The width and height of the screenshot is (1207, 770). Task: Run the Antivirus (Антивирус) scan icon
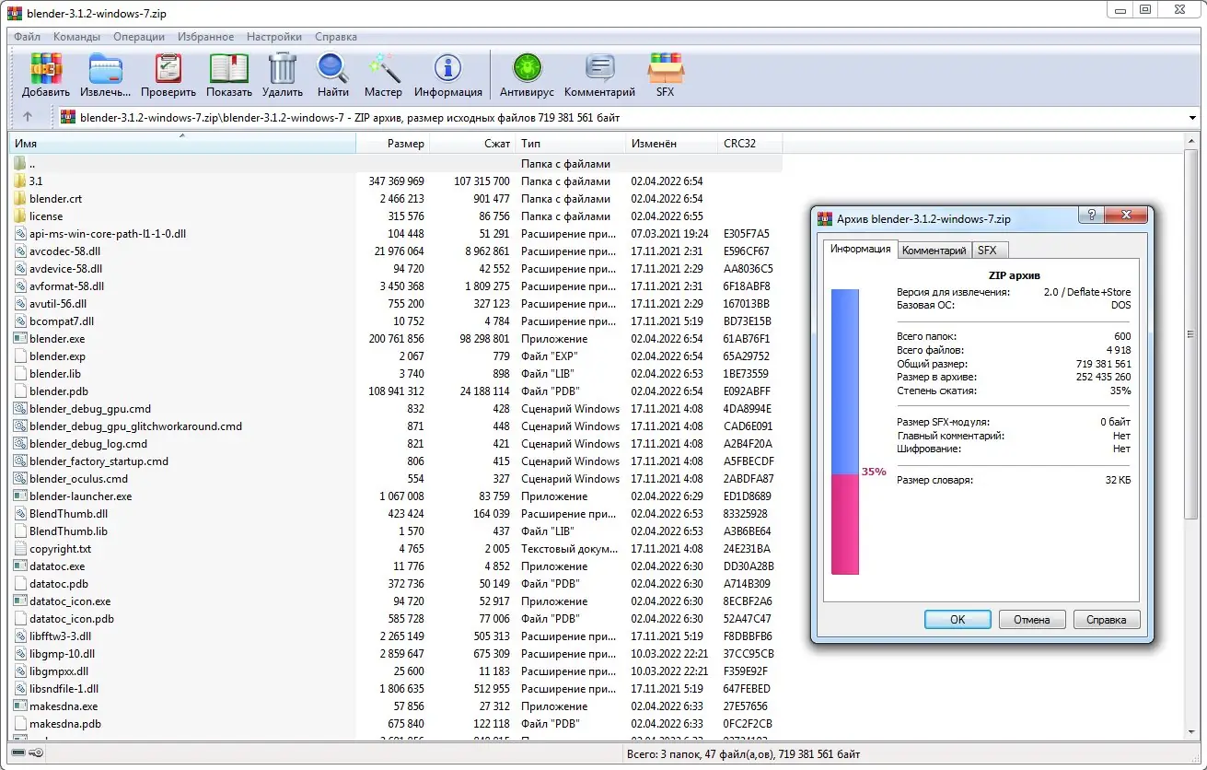tap(527, 76)
